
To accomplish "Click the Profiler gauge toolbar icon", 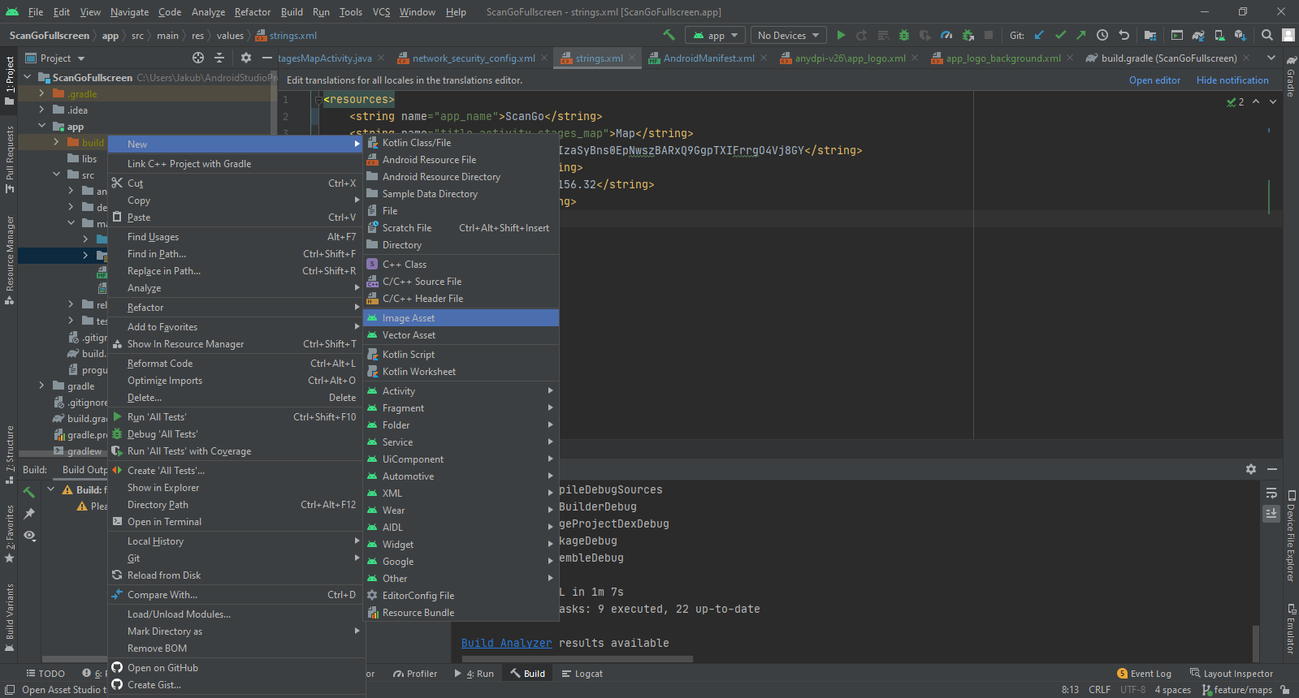I will point(946,35).
